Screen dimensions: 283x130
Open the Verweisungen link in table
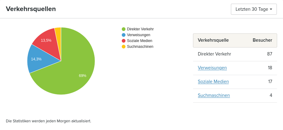coord(212,68)
